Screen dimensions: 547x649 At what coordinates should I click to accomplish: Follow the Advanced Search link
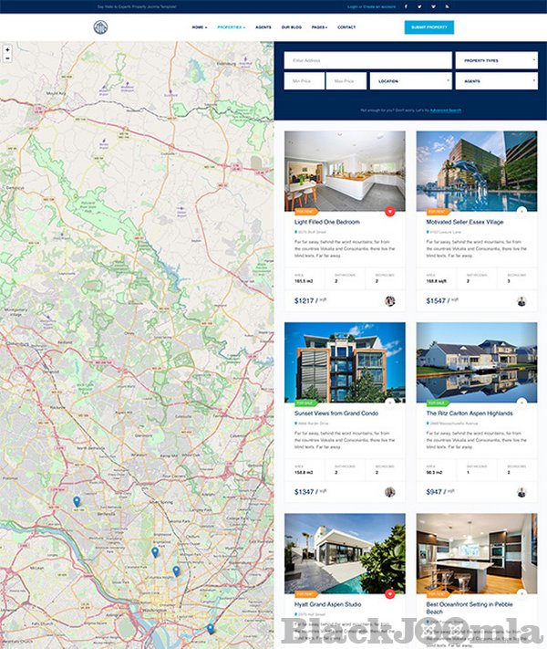tap(446, 110)
